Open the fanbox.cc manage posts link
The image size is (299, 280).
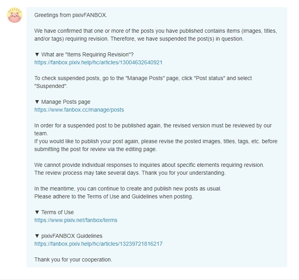[x=79, y=110]
